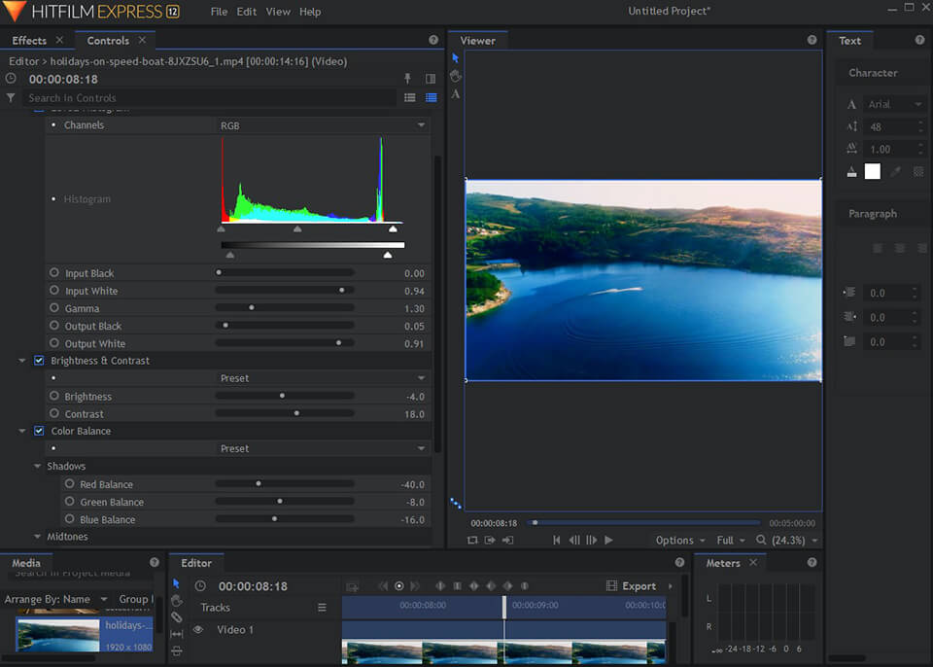Pin the Controls panel
Image resolution: width=933 pixels, height=667 pixels.
pyautogui.click(x=407, y=79)
